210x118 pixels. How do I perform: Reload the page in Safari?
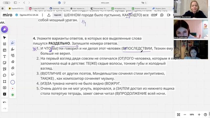[x=146, y=3]
